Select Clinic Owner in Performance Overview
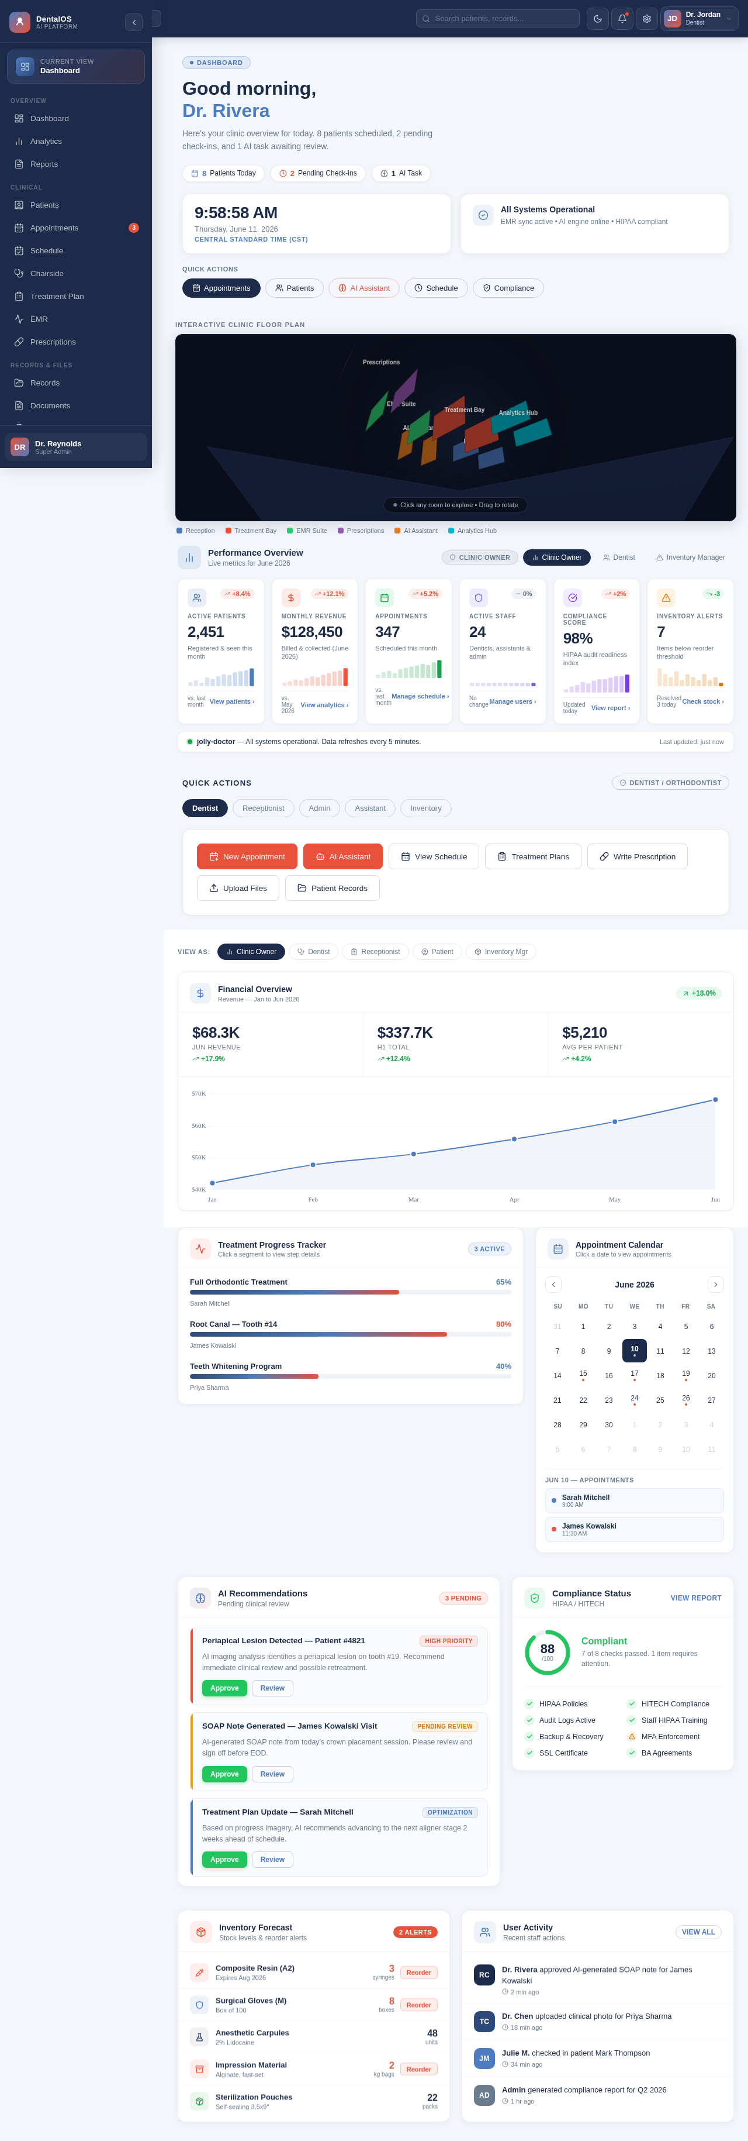748x2141 pixels. (x=556, y=557)
